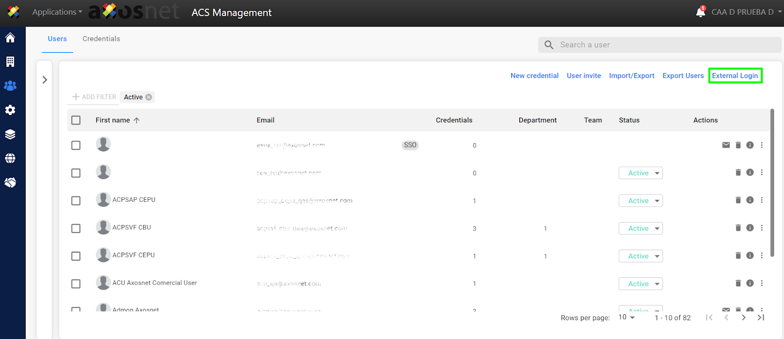The width and height of the screenshot is (784, 339).
Task: Open the settings gear in the sidebar
Action: 10,110
